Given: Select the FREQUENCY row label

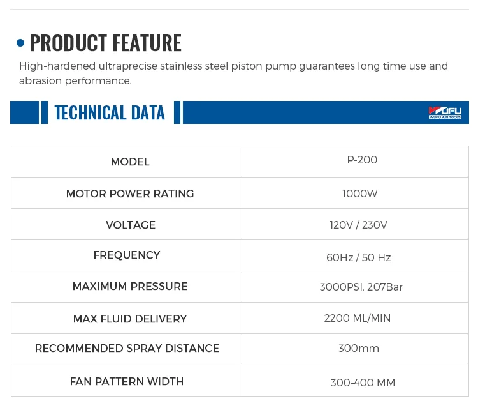Looking at the screenshot, I should (x=127, y=255).
